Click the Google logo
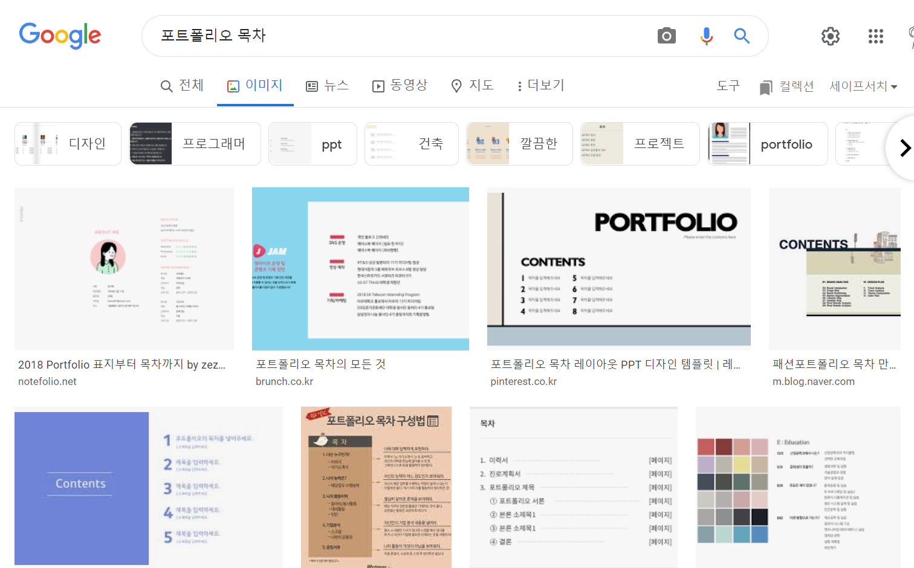This screenshot has width=914, height=568. [60, 36]
